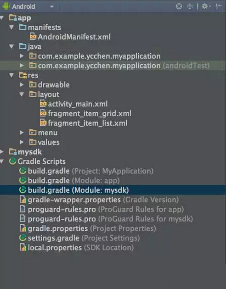Select the "Gradle Scripts" label
The width and height of the screenshot is (226, 289).
pos(41,161)
